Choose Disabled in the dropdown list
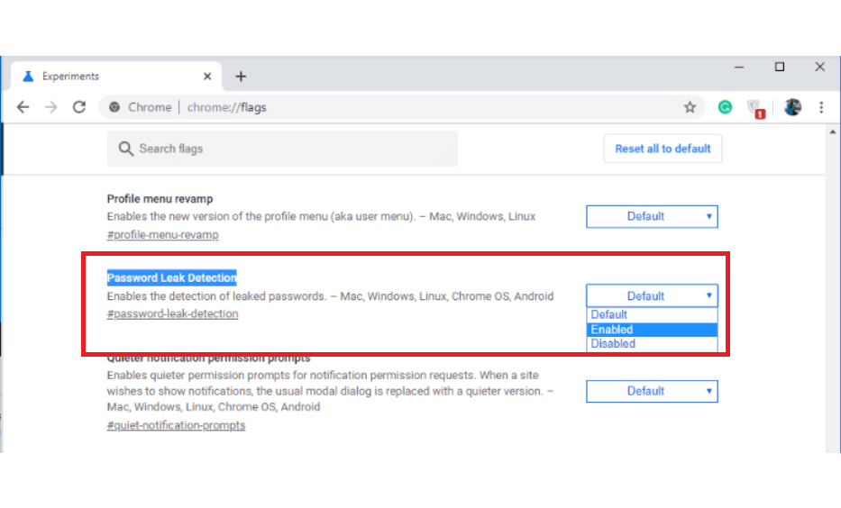The width and height of the screenshot is (841, 508). coord(652,344)
